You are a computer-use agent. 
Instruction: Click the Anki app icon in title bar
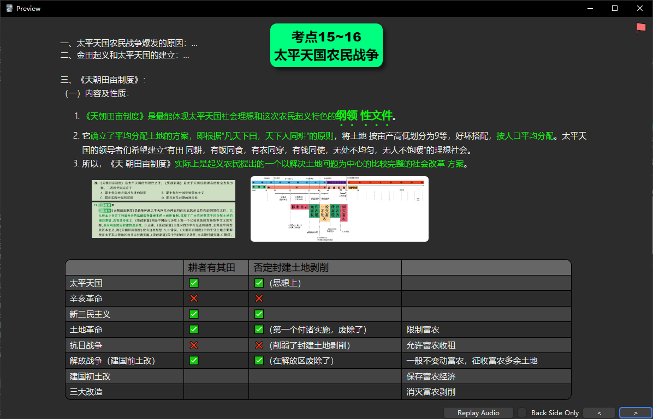pyautogui.click(x=9, y=8)
